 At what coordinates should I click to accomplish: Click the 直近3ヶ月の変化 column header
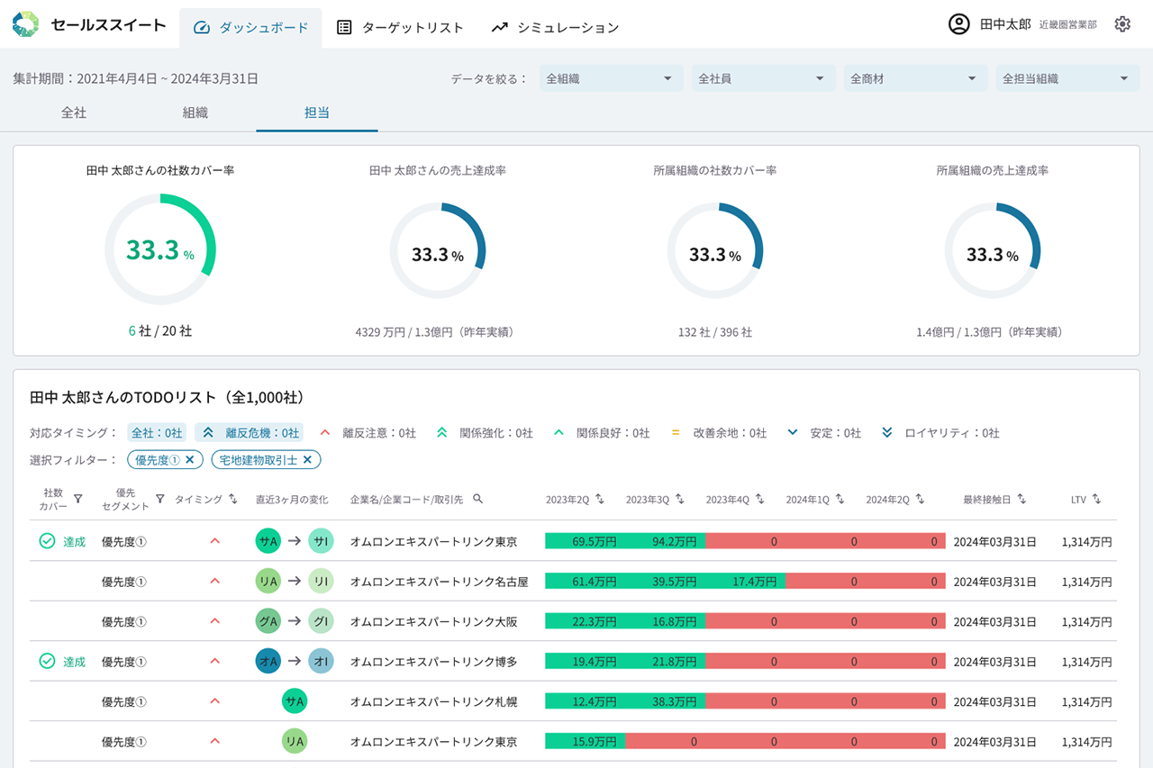click(x=292, y=499)
